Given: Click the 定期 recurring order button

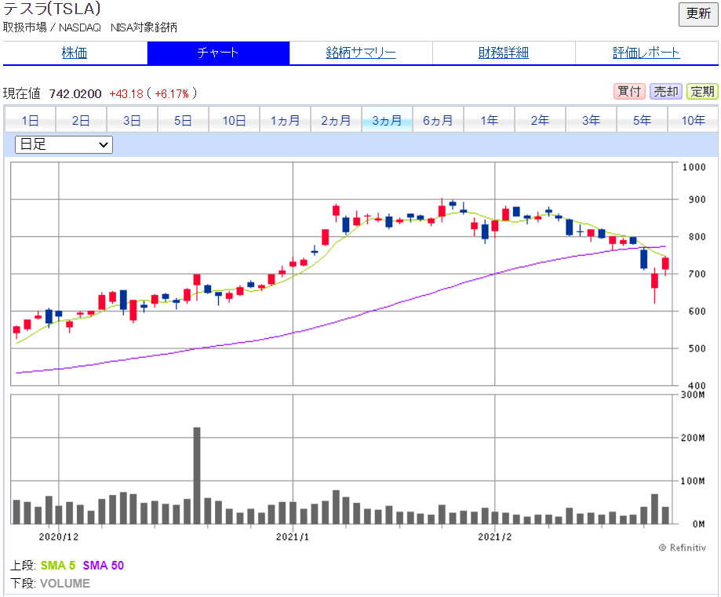Looking at the screenshot, I should point(702,92).
